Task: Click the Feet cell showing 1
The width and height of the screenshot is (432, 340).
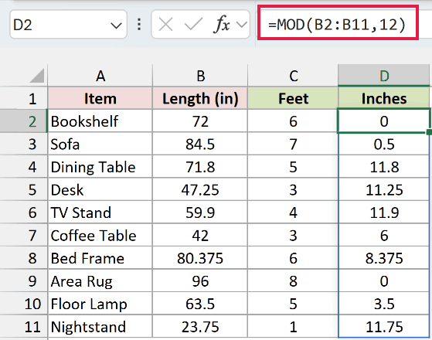Action: tap(293, 327)
